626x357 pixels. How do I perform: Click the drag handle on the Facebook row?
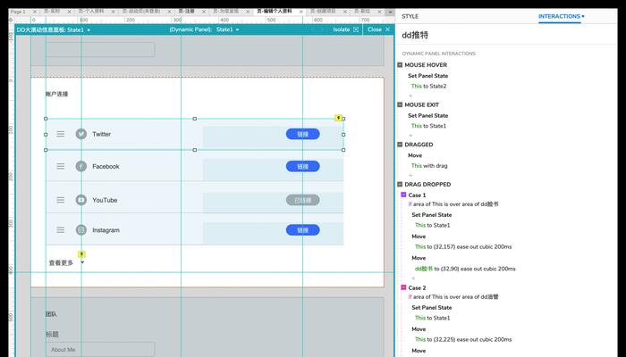point(60,166)
